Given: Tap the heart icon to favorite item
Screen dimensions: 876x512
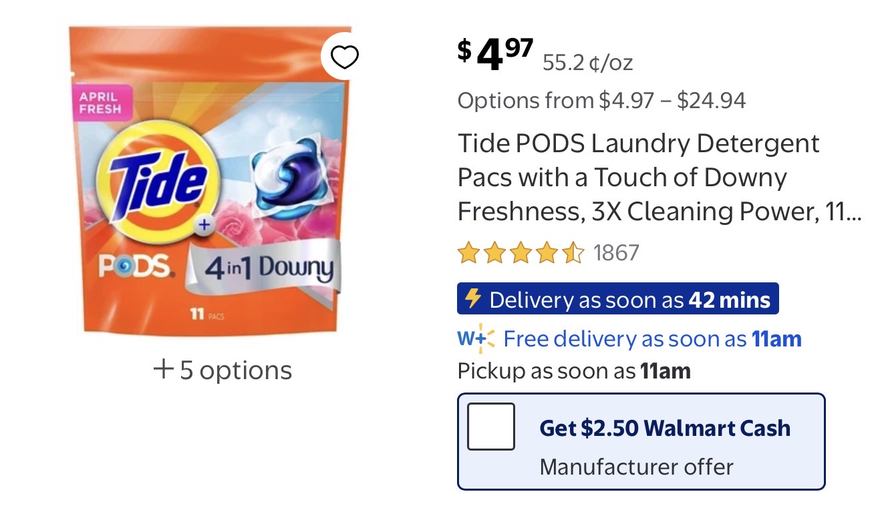Looking at the screenshot, I should [x=345, y=57].
